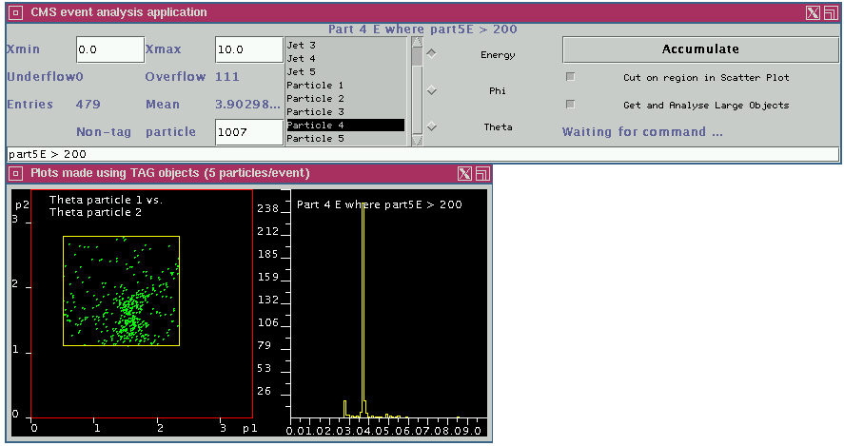
Task: Focus the Xmax value field
Action: pyautogui.click(x=249, y=49)
